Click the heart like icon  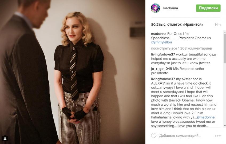coord(153,136)
